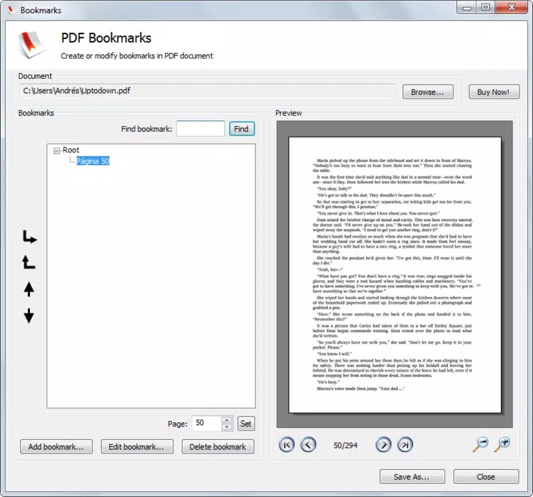Screen dimensions: 533x497
Task: Select the Página 50 bookmark
Action: pos(93,161)
